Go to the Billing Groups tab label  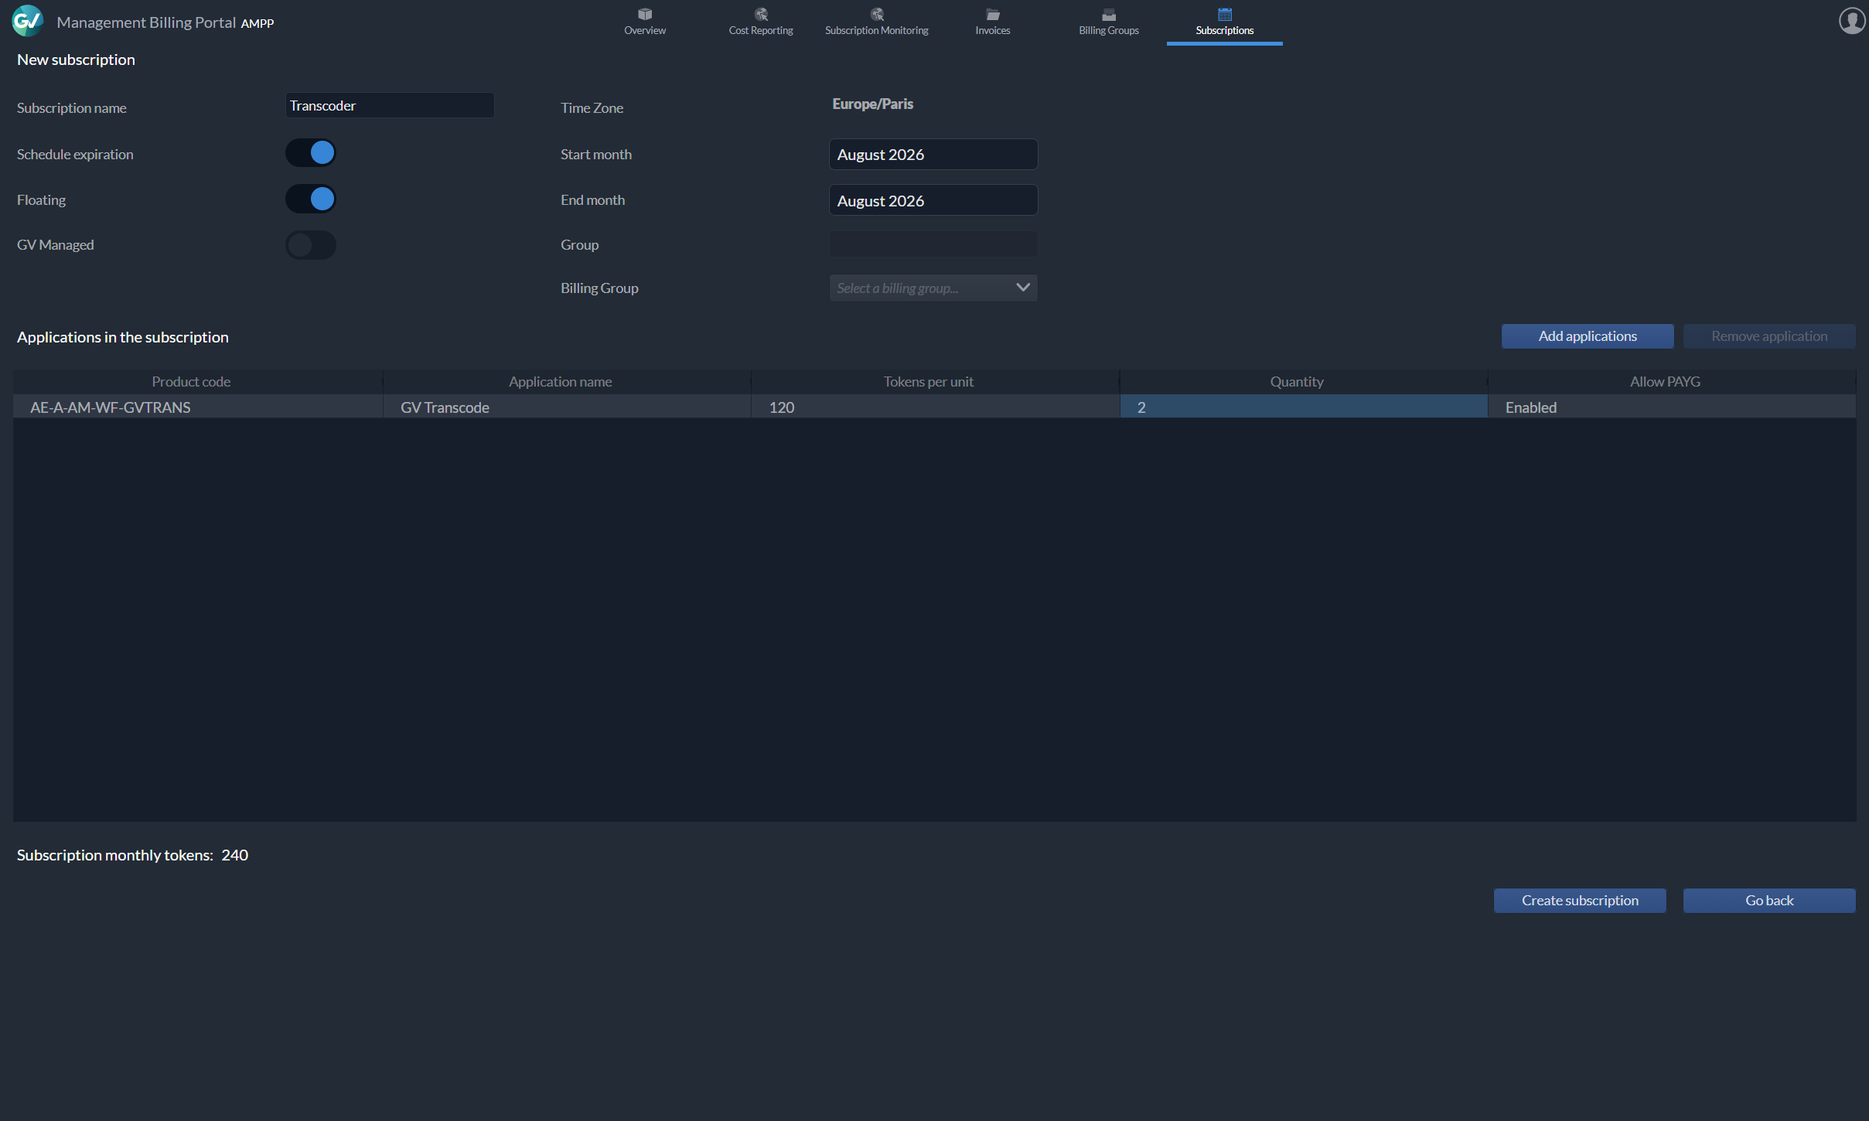click(1108, 31)
